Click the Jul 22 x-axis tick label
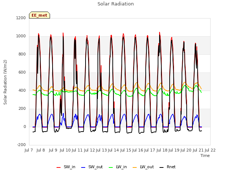Image resolution: width=232 pixels, height=174 pixels. [210, 150]
